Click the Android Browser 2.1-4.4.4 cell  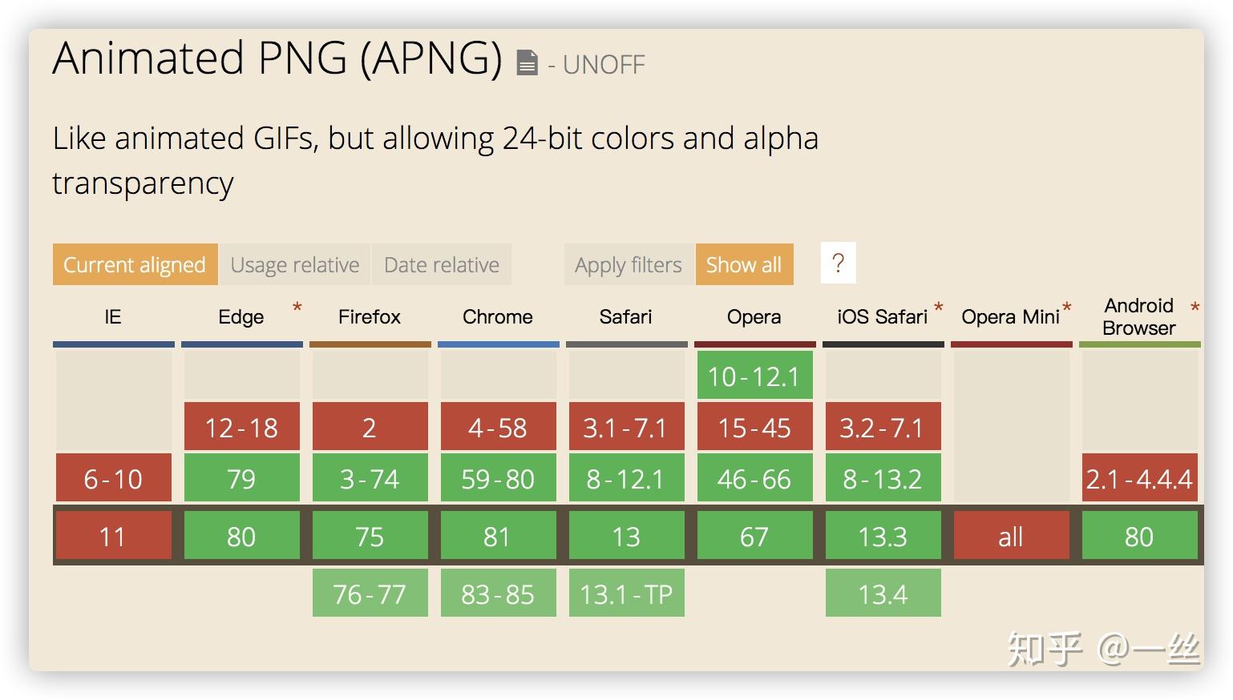coord(1139,478)
